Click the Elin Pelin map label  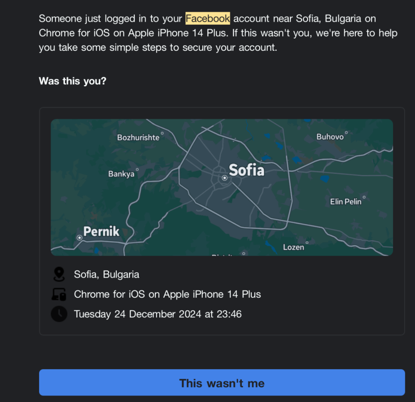(346, 202)
